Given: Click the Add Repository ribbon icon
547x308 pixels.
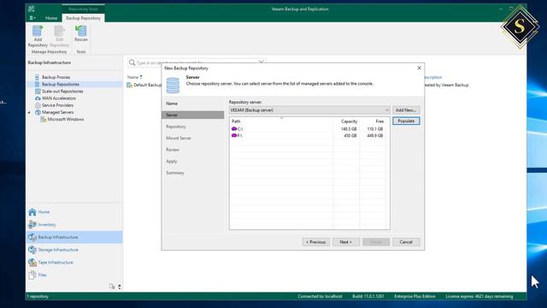Looking at the screenshot, I should [x=38, y=36].
